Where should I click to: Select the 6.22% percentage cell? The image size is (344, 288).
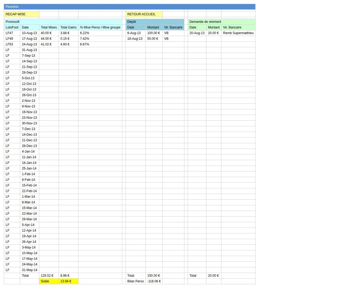(x=100, y=33)
